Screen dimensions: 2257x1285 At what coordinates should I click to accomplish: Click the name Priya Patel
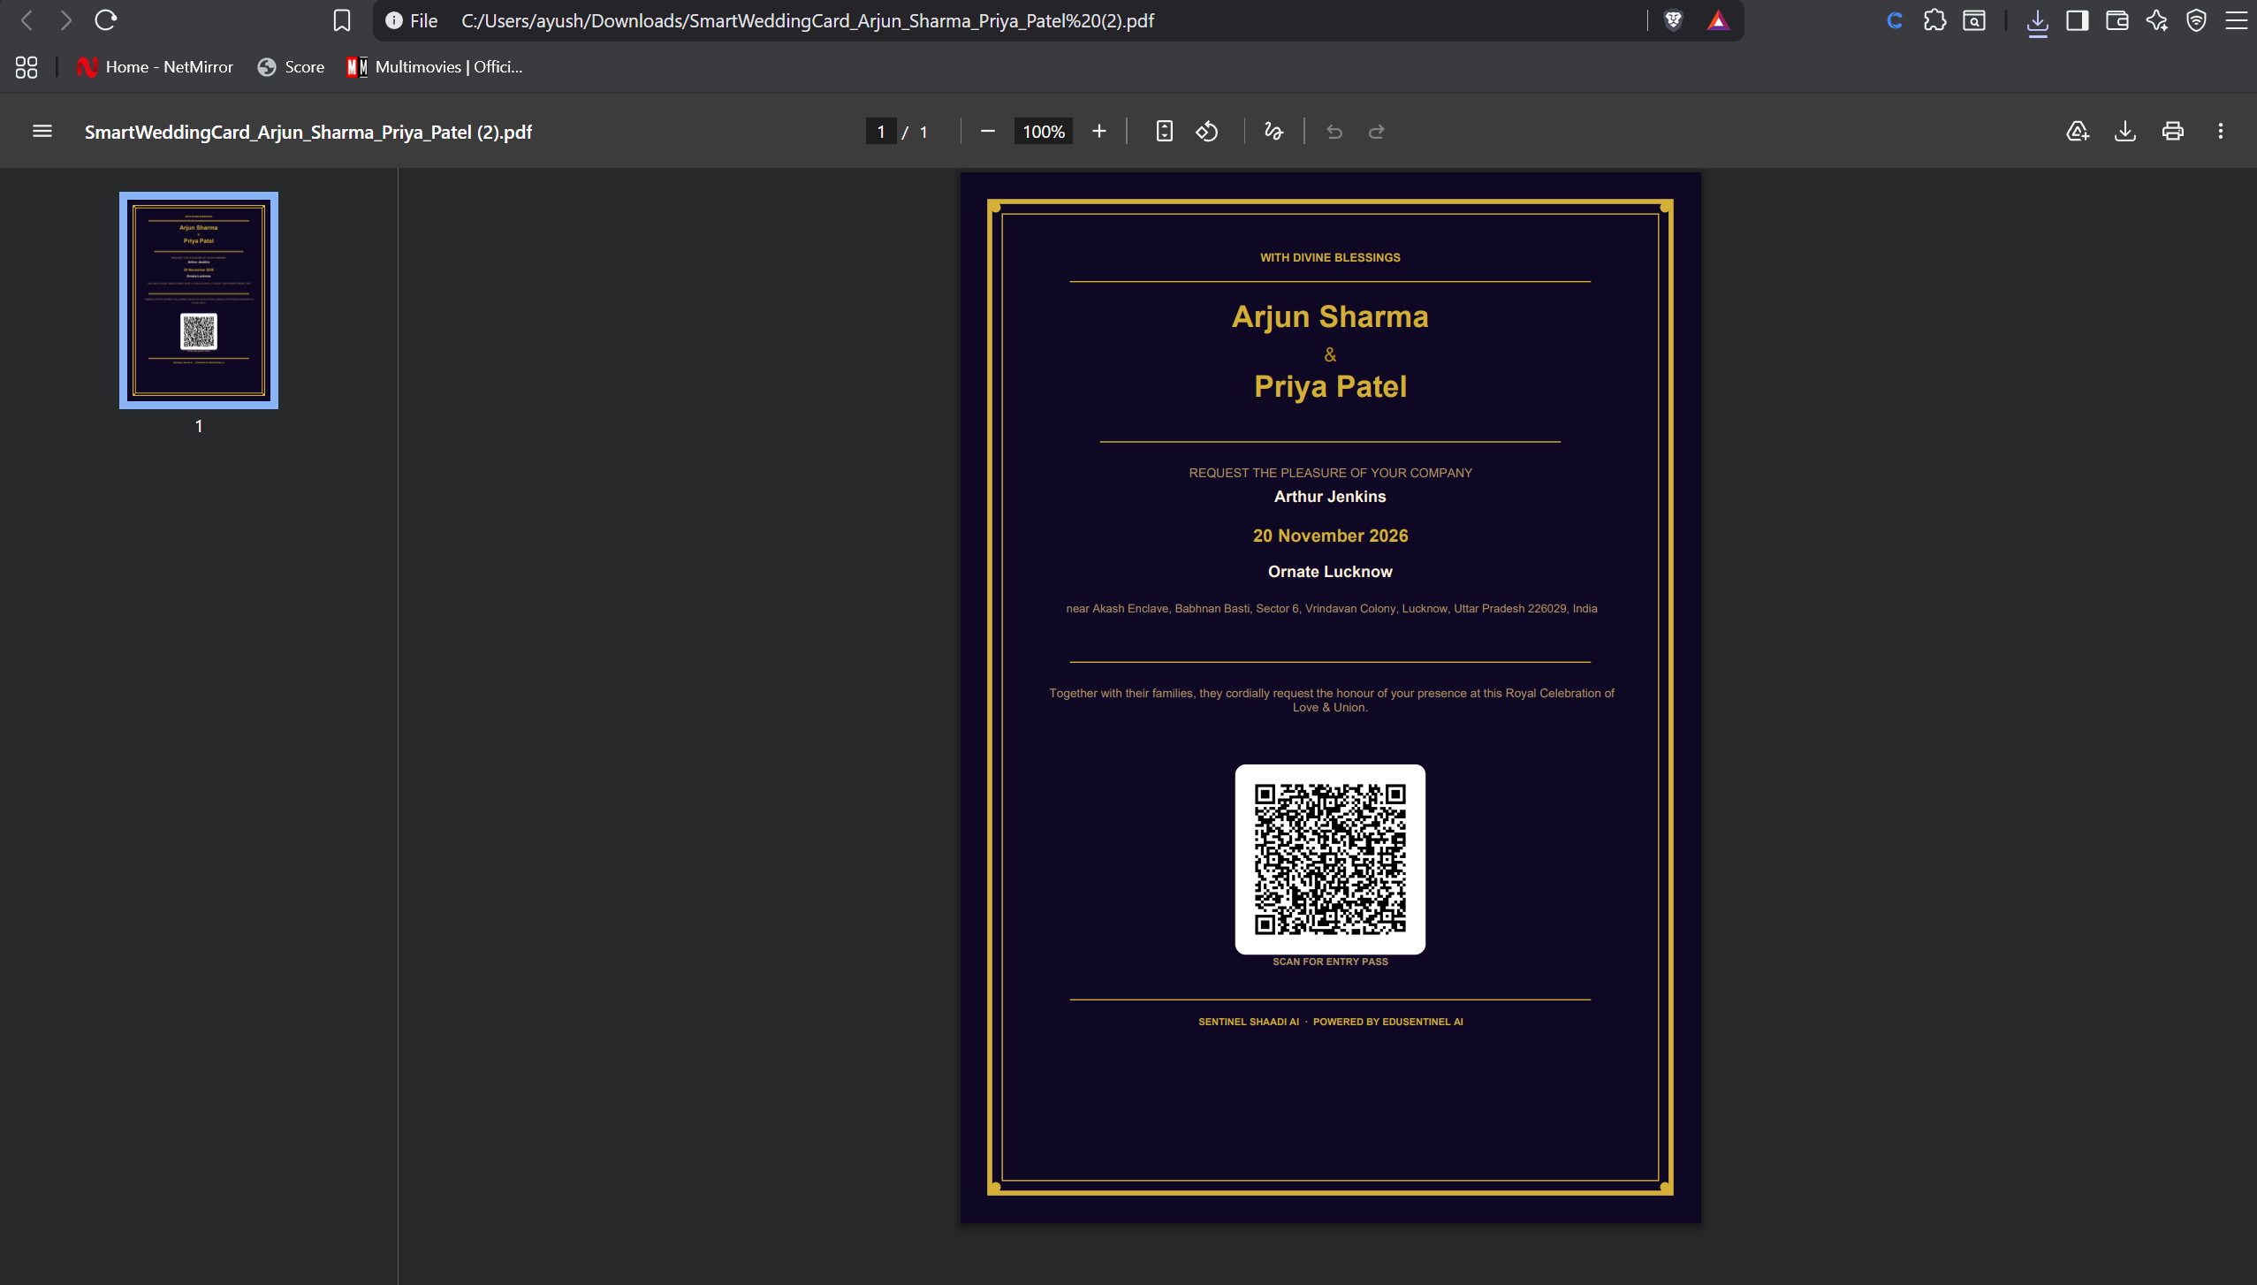(1330, 386)
